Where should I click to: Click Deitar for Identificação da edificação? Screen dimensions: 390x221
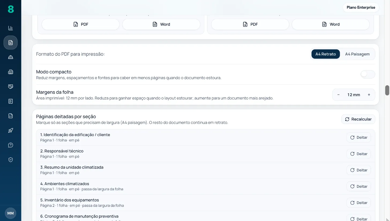tap(359, 137)
